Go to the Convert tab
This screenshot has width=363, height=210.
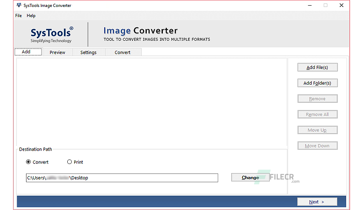[123, 52]
